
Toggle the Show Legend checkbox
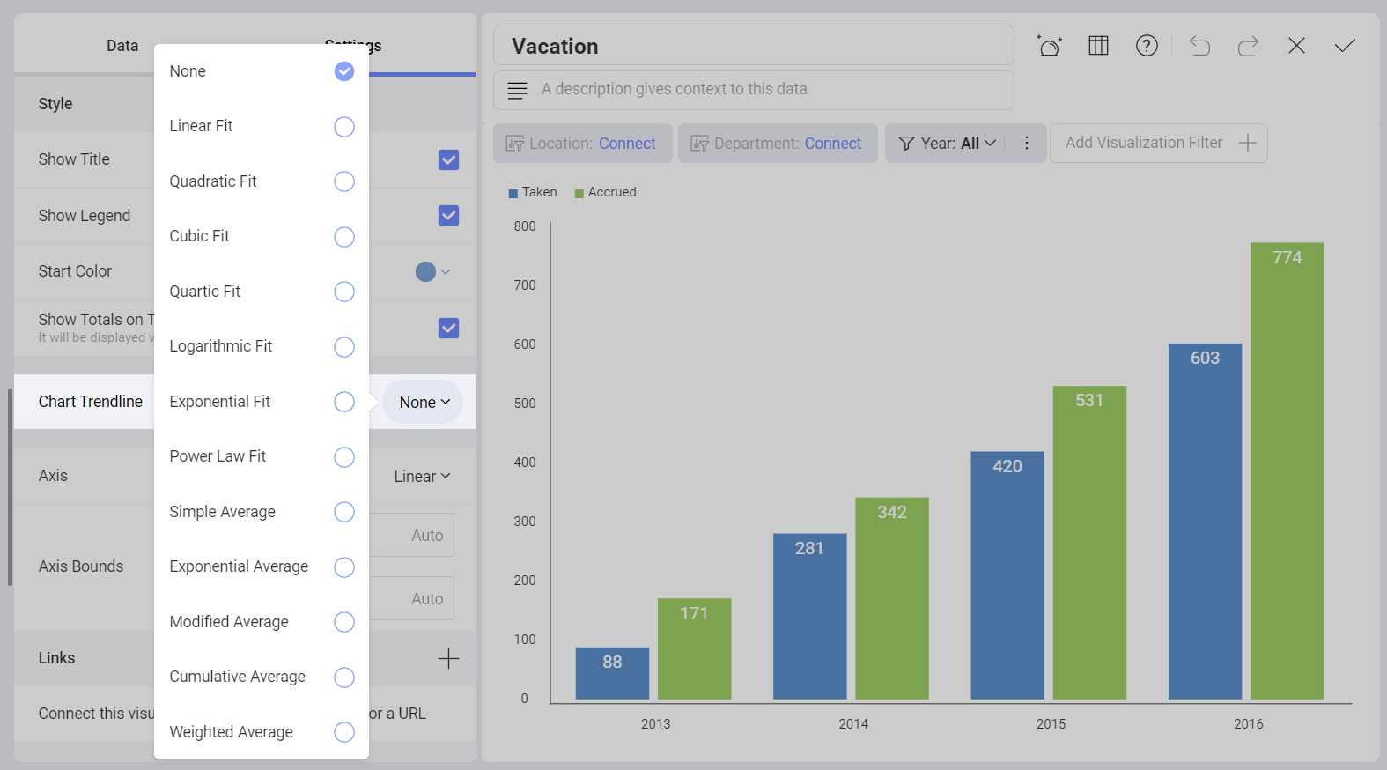(448, 215)
